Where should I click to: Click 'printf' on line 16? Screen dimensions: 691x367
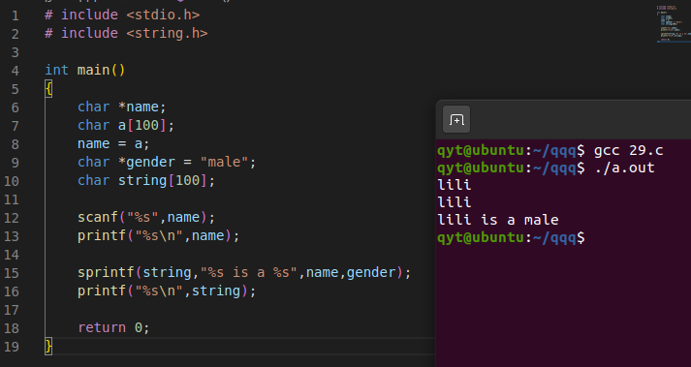[102, 291]
